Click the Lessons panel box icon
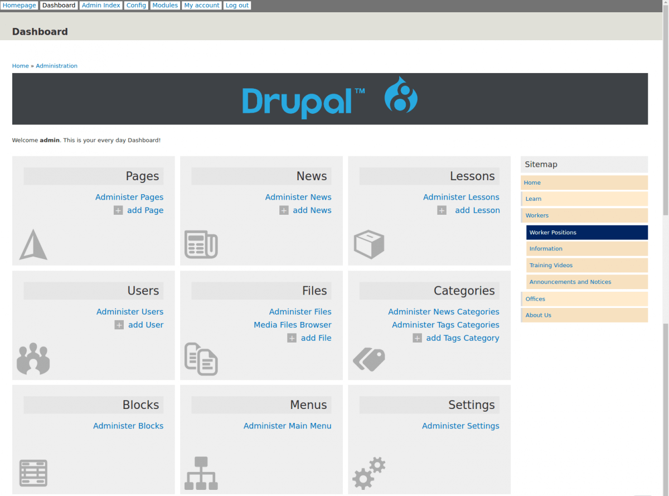Viewport: 669px width, 496px height. 369,244
